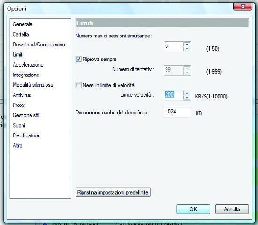Open Integrazione options

click(26, 75)
